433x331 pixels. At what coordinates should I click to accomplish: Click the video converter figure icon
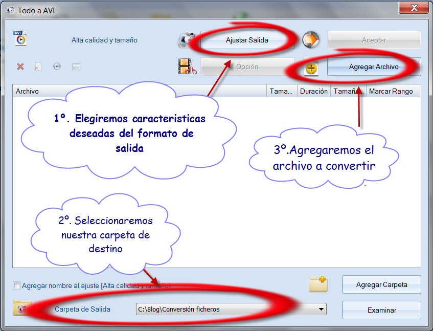[x=186, y=40]
